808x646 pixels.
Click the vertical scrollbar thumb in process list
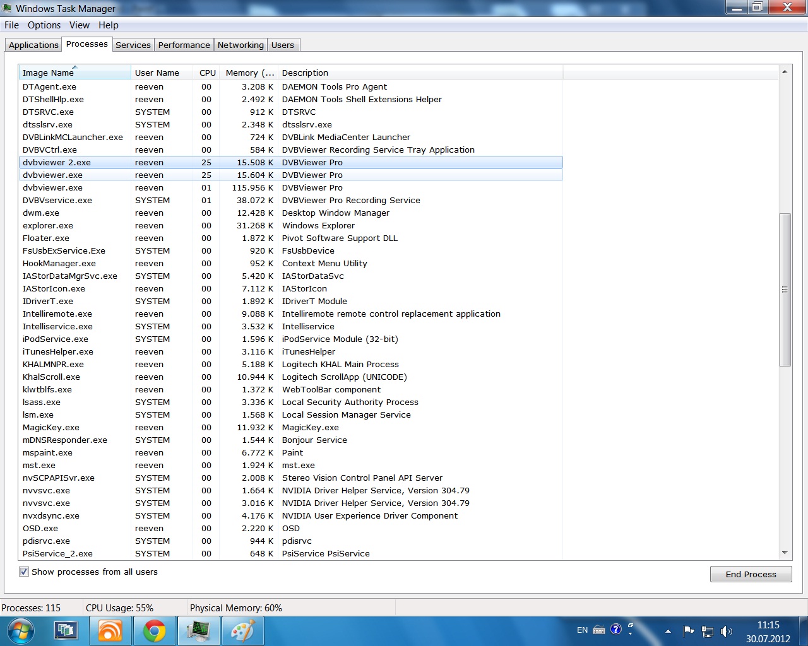click(x=785, y=290)
